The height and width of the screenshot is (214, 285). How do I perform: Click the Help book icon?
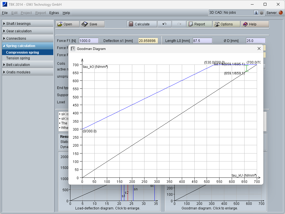245,24
